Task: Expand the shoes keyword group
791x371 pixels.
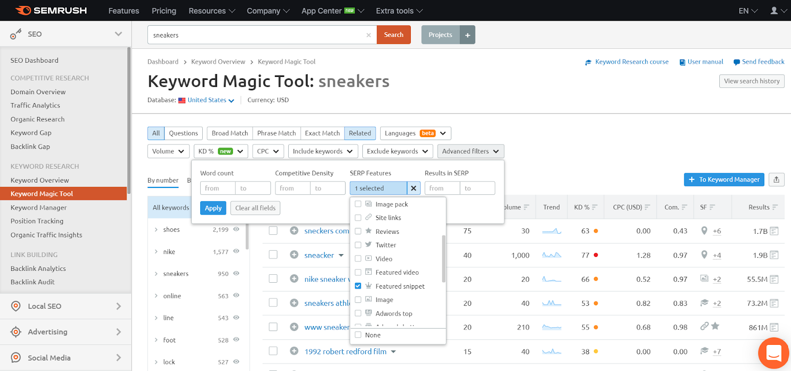Action: pyautogui.click(x=156, y=229)
